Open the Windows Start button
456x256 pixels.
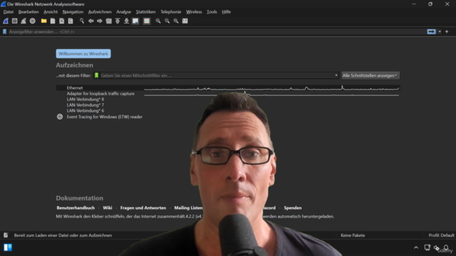click(x=8, y=247)
